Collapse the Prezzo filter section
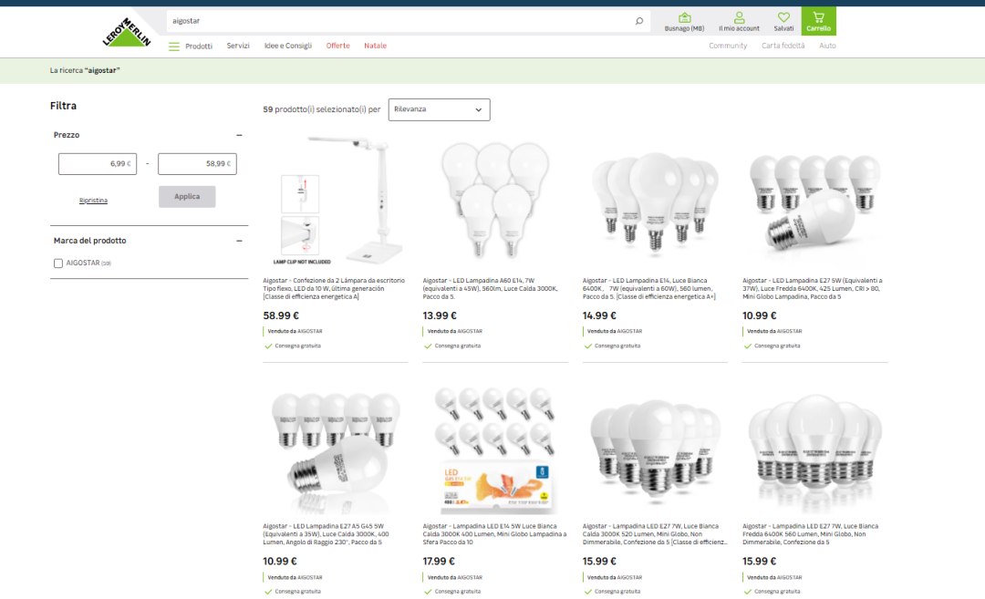This screenshot has width=985, height=599. tap(239, 135)
